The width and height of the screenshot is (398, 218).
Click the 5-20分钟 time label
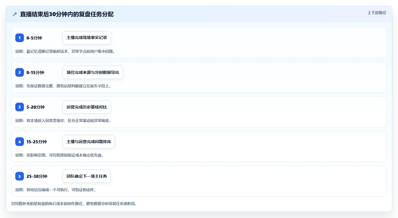tap(35, 107)
